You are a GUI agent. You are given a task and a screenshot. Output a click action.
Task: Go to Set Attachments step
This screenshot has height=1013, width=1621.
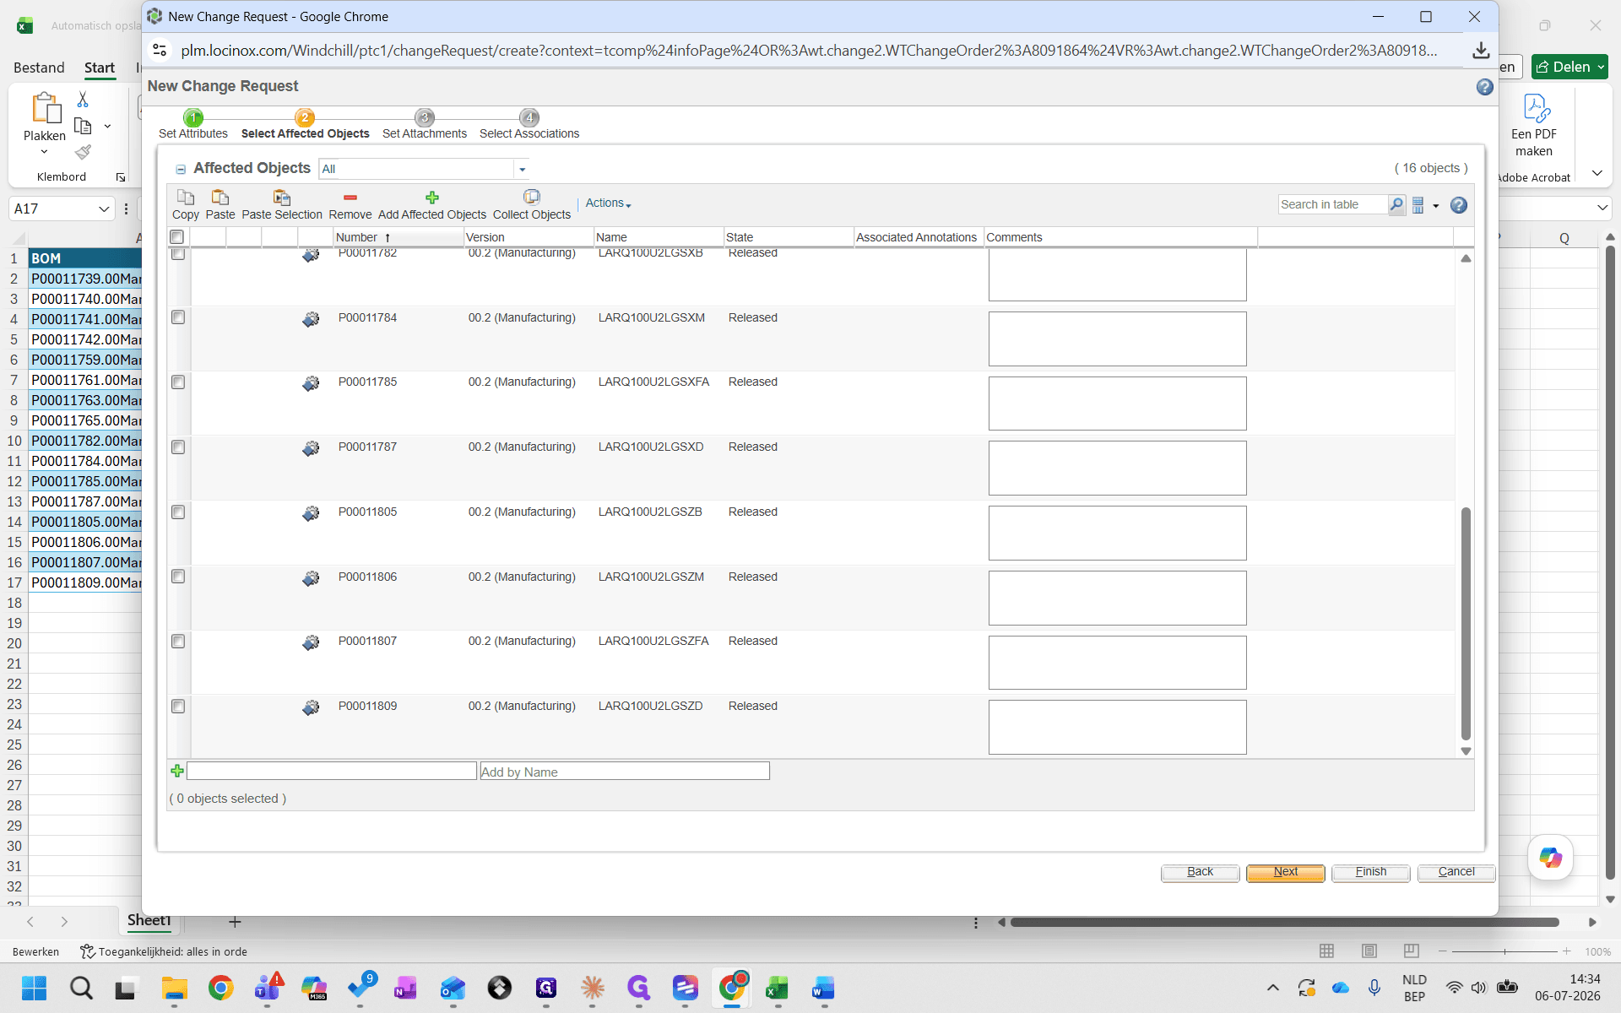point(425,125)
